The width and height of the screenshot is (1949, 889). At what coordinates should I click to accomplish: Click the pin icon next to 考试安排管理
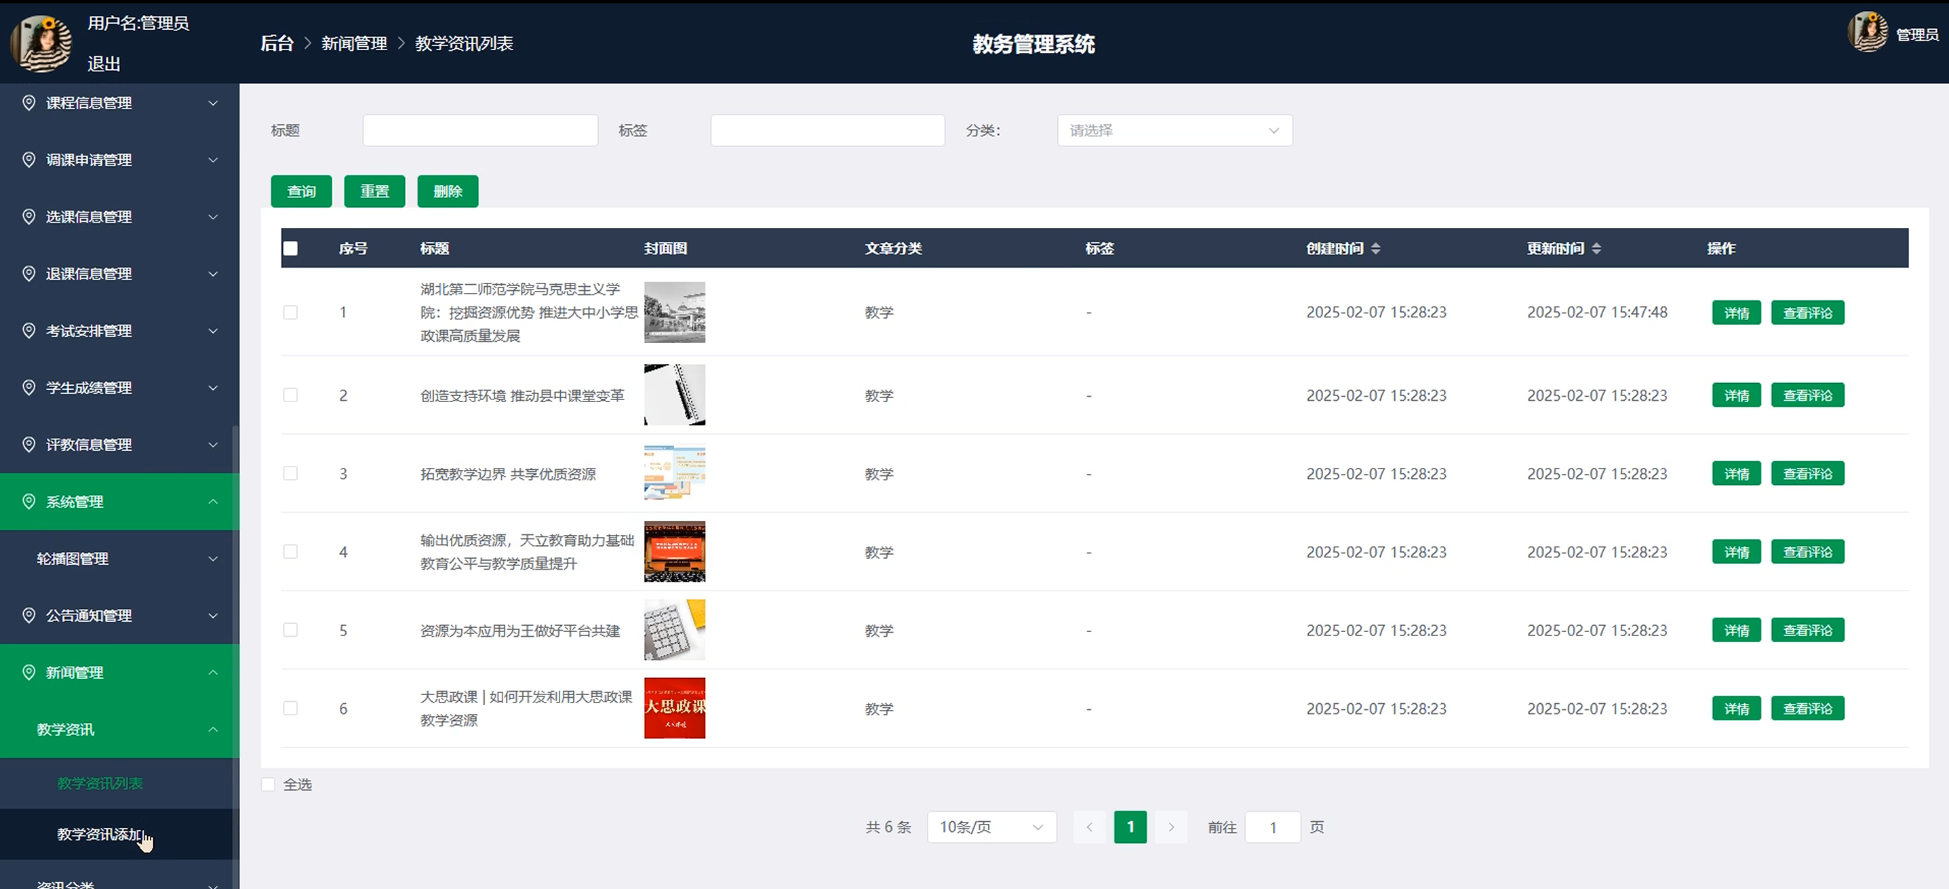pos(28,331)
